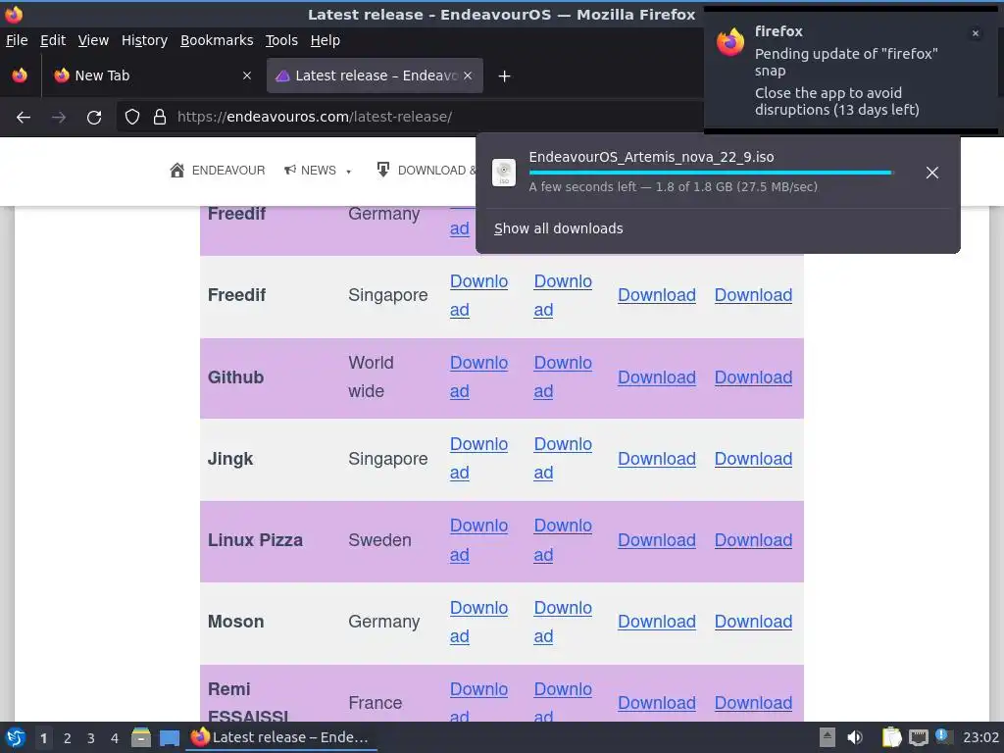Cancel the EndeavourOS iso download

[x=932, y=173]
